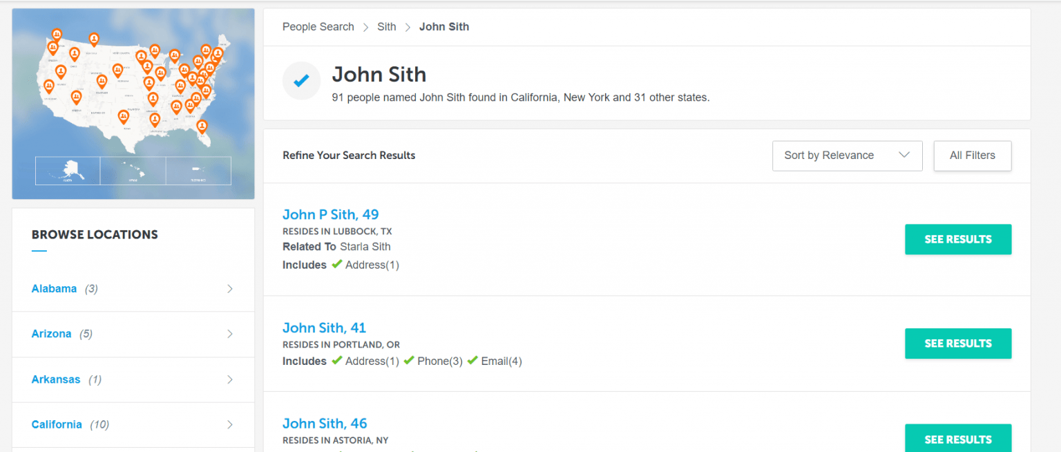Click SEE RESULTS for John Sith, 41
This screenshot has height=452, width=1061.
(958, 343)
